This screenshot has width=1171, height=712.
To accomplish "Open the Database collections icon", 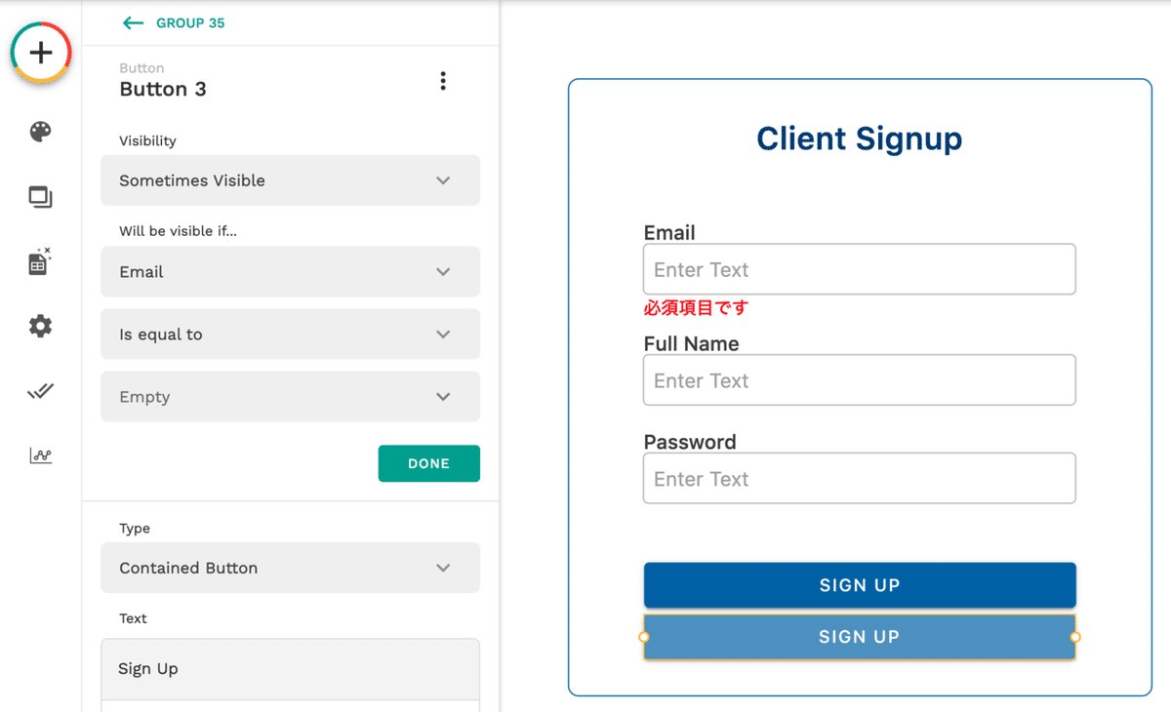I will [39, 261].
